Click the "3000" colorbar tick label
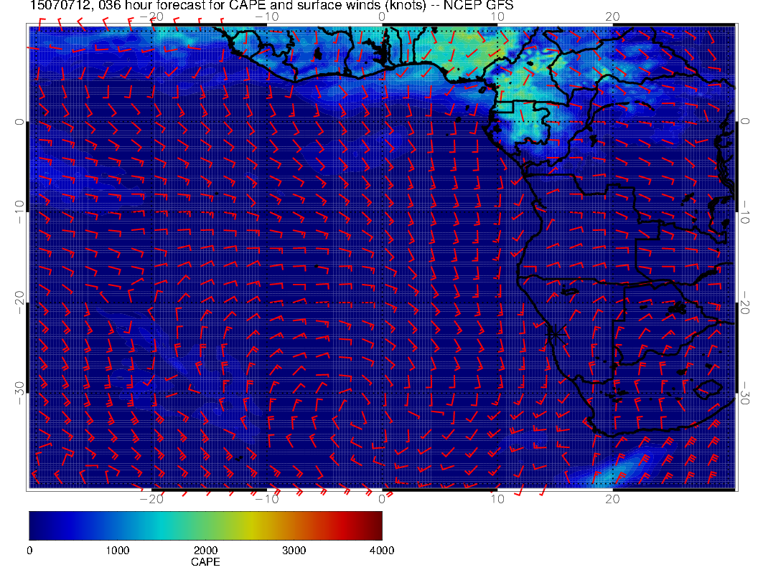This screenshot has height=585, width=758. [x=294, y=551]
